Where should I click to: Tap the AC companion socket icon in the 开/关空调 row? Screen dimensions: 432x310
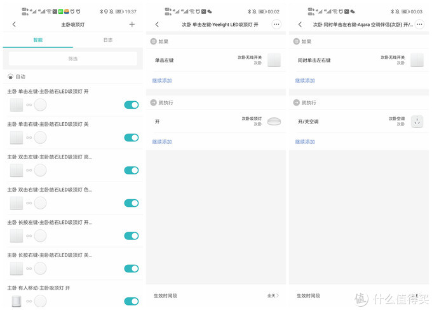click(417, 121)
